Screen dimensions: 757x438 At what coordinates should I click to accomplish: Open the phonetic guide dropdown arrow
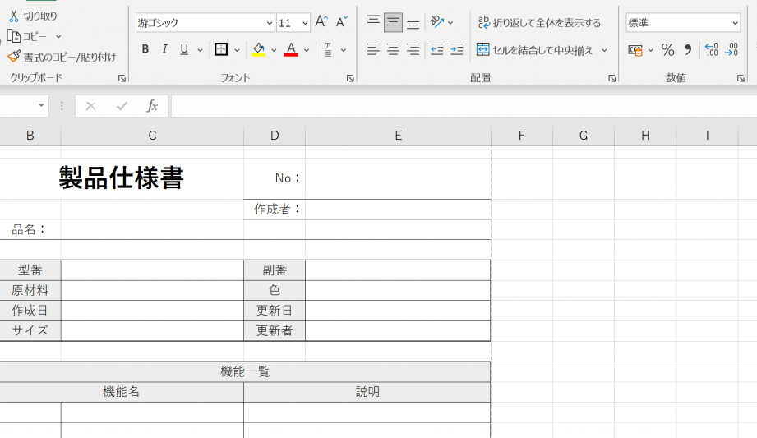(x=344, y=50)
